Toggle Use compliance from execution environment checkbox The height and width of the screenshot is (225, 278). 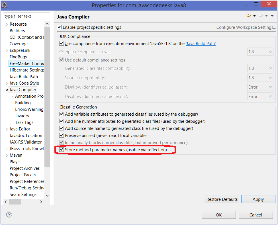[x=62, y=43]
